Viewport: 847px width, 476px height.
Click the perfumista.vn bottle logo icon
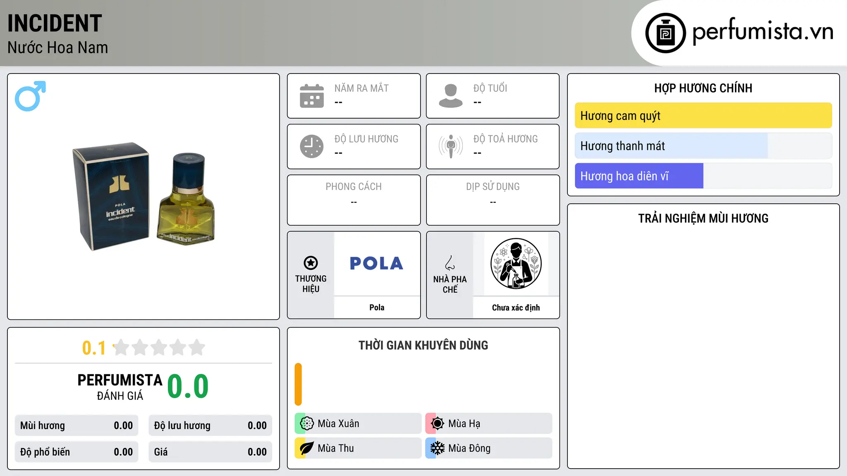pos(665,33)
